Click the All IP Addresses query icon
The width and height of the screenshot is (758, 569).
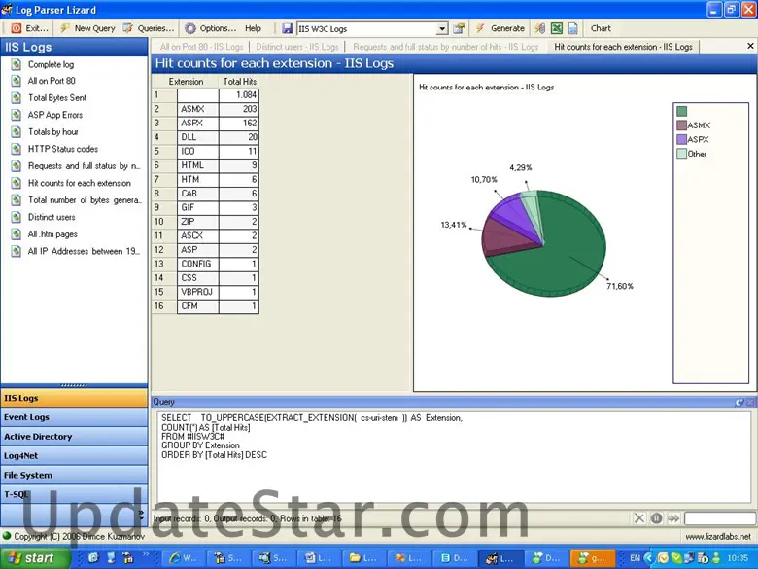tap(16, 251)
